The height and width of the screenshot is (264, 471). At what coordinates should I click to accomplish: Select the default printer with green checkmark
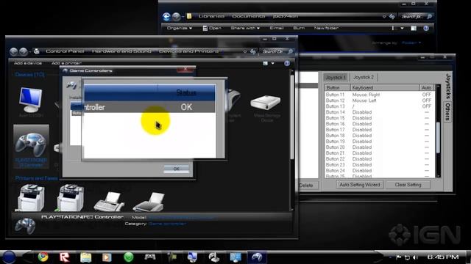click(70, 197)
